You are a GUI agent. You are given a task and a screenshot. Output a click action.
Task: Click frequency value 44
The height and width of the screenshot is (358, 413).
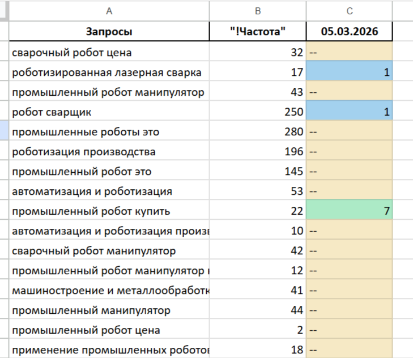[x=297, y=310]
